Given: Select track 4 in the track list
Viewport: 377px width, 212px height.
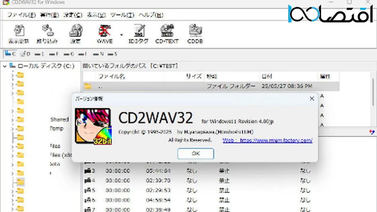Looking at the screenshot, I should pos(89,181).
